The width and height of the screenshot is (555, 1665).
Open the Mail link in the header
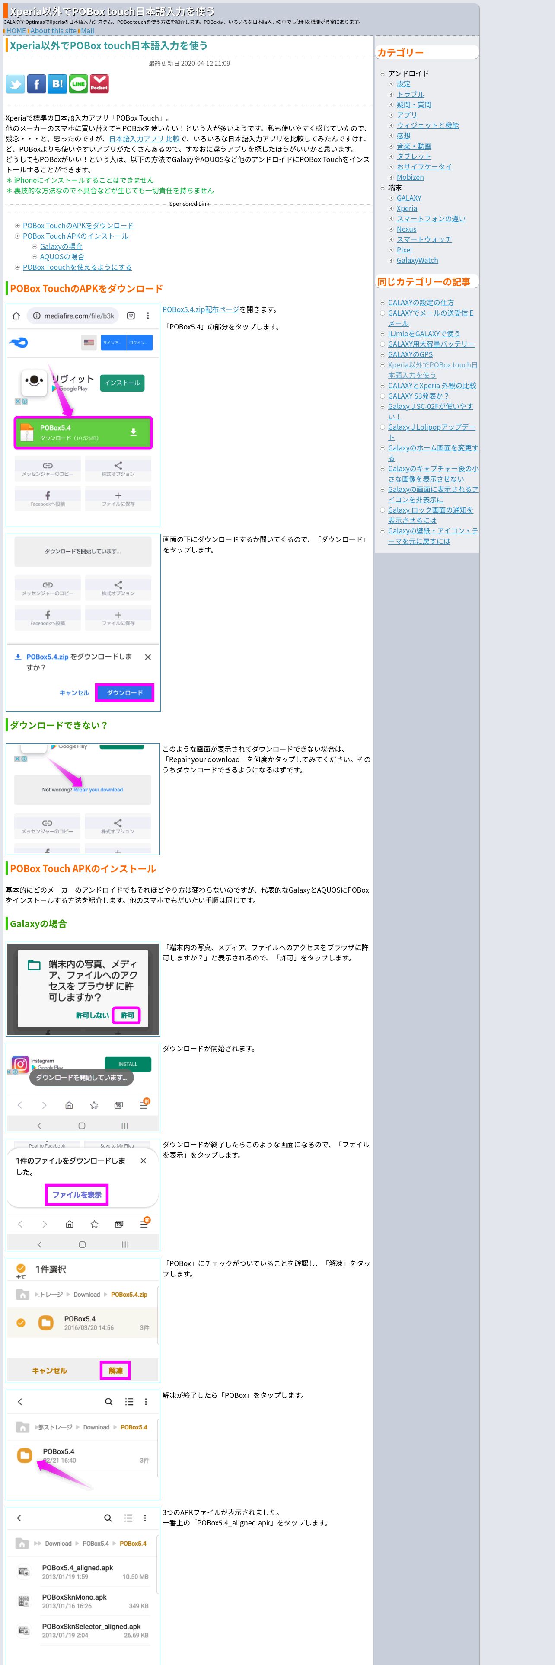tap(87, 30)
